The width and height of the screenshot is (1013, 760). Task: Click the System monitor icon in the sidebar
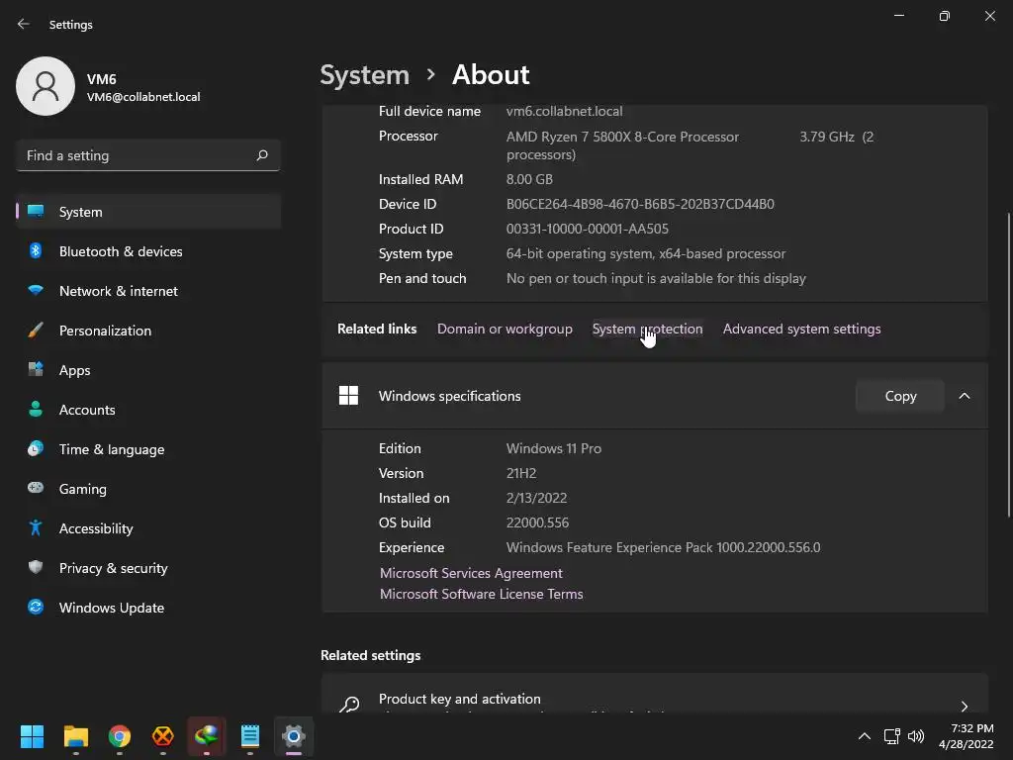pos(37,212)
